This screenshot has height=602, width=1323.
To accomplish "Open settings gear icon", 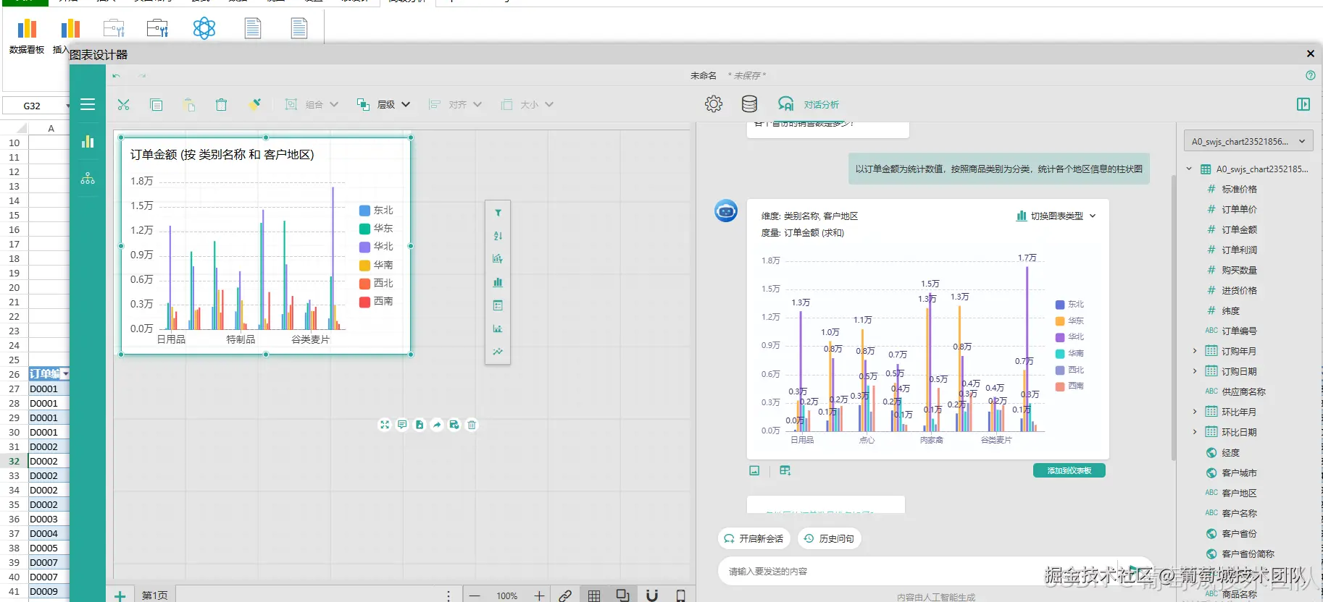I will coord(714,104).
